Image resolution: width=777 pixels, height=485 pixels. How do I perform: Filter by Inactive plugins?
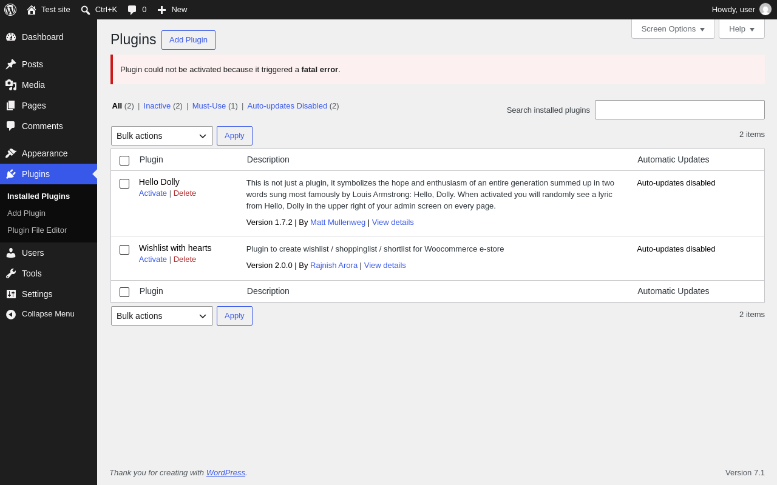[x=157, y=106]
